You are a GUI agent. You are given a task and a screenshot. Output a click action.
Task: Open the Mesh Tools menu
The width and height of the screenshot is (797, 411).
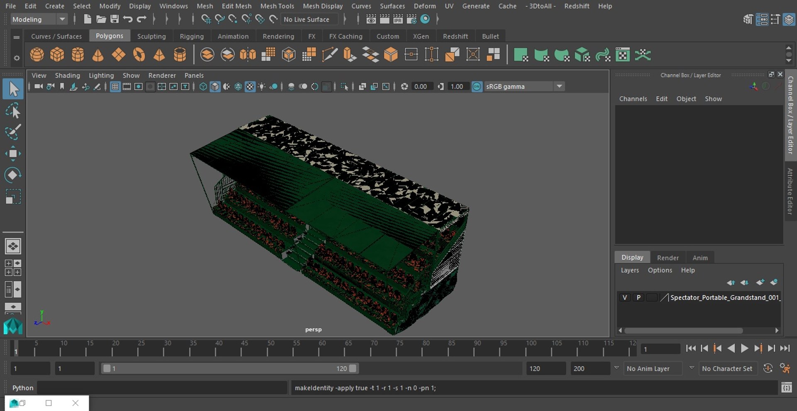click(277, 6)
